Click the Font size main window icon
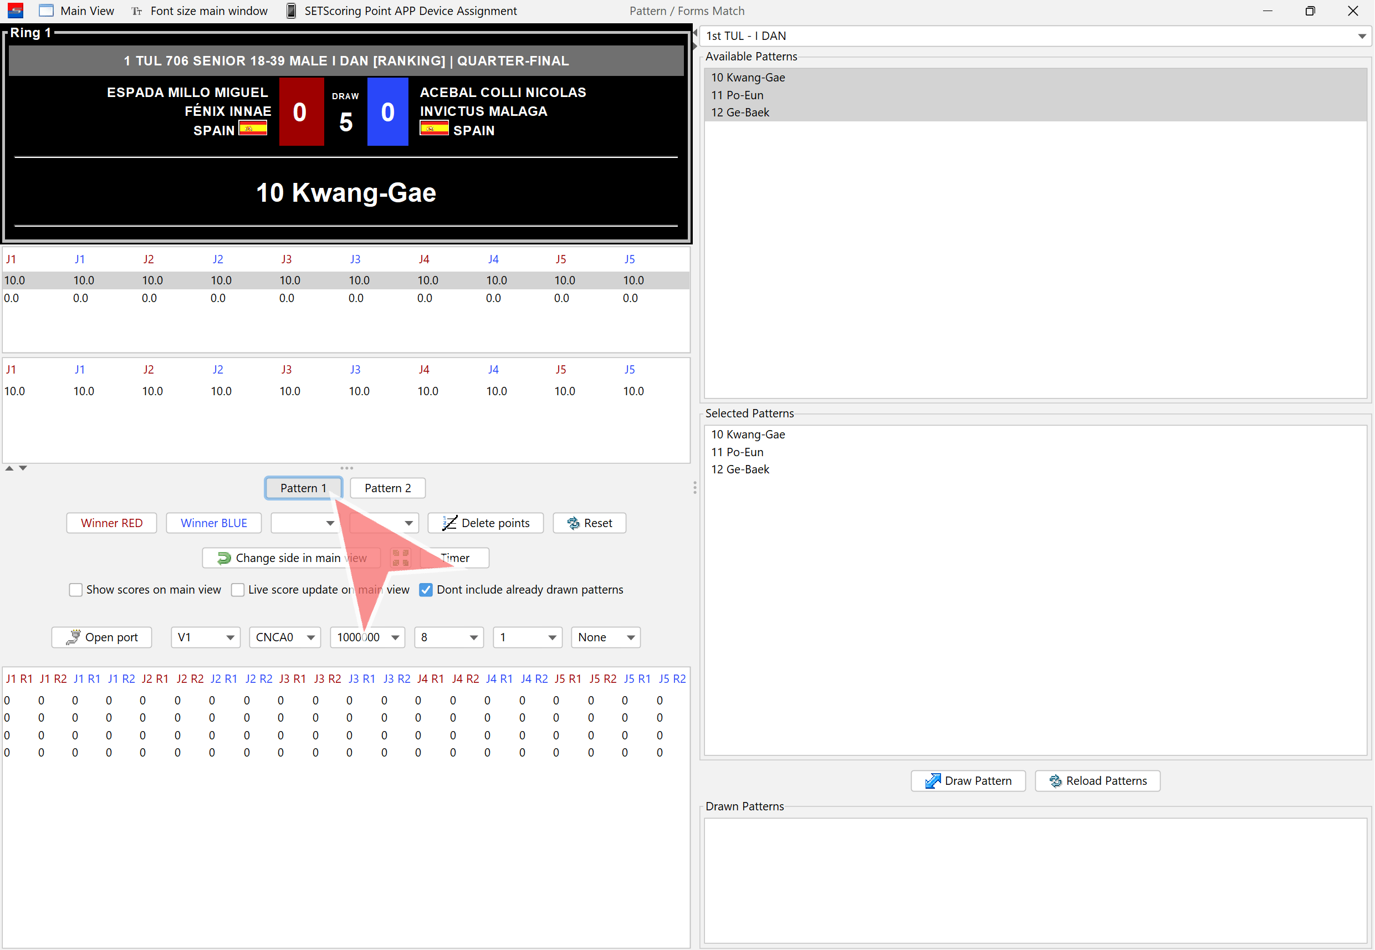This screenshot has height=950, width=1375. (x=137, y=11)
